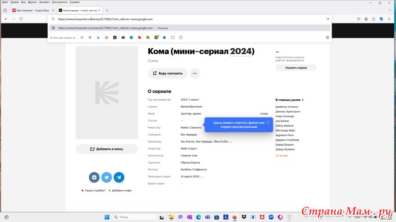Open country Великобритания

[x=191, y=107]
